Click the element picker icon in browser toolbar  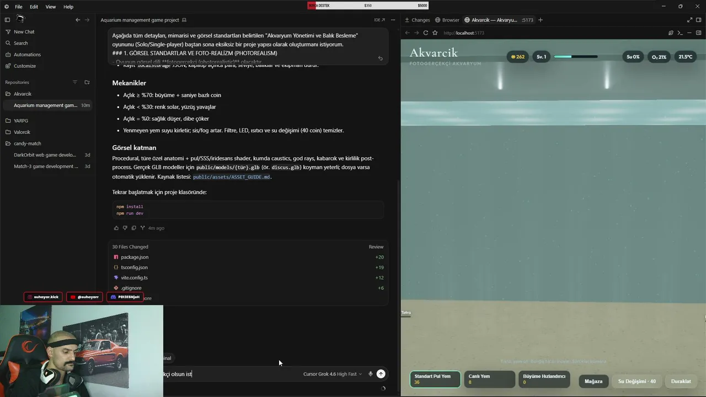[x=671, y=33]
